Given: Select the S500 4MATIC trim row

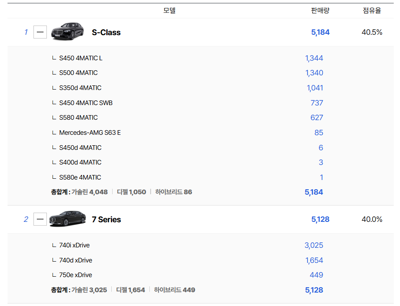Looking at the screenshot, I should [78, 73].
